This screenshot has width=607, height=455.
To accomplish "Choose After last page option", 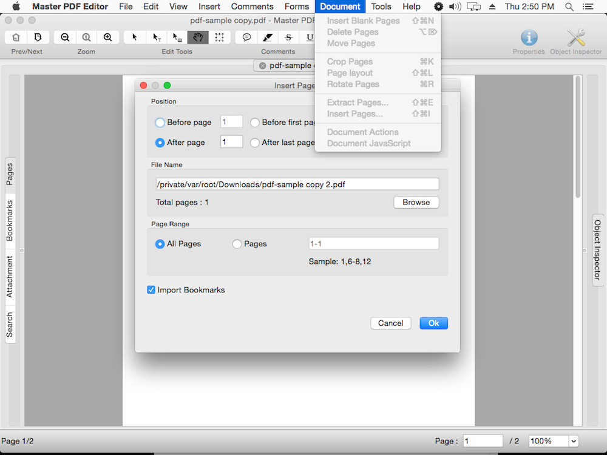I will (x=254, y=143).
